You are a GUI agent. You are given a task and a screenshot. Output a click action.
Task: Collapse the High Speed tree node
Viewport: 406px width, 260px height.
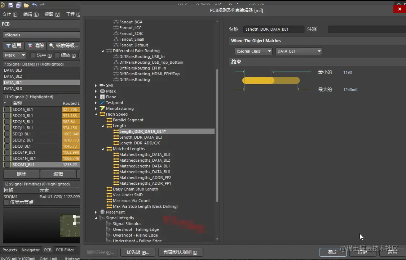(96, 114)
